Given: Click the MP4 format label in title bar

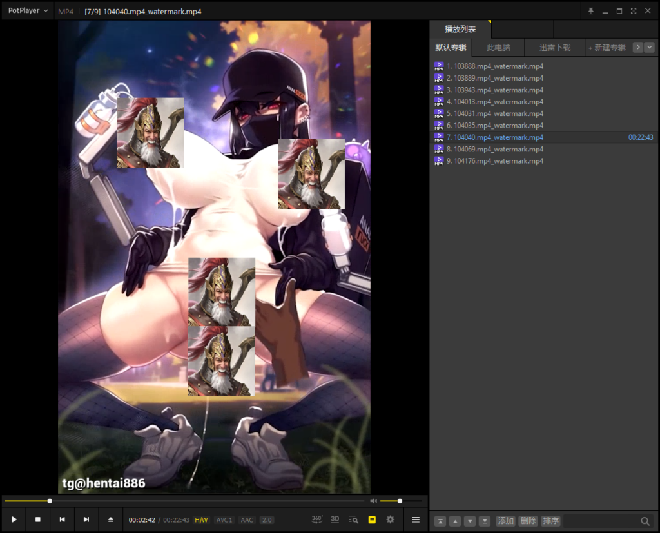Looking at the screenshot, I should [66, 12].
